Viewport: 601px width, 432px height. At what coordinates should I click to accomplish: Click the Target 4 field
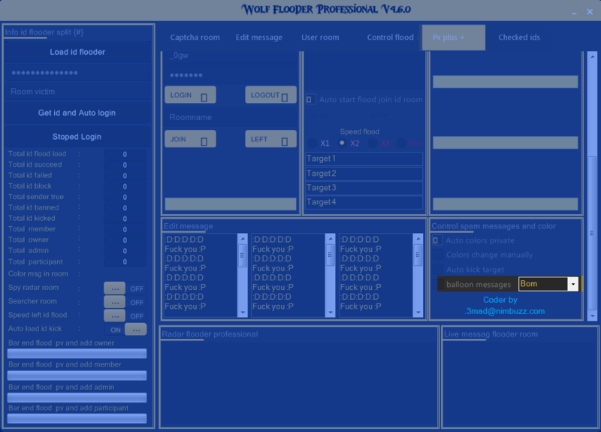click(x=364, y=202)
